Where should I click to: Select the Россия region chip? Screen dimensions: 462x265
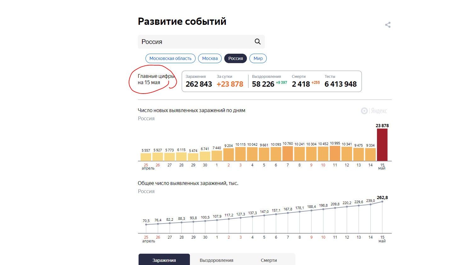[x=236, y=58]
